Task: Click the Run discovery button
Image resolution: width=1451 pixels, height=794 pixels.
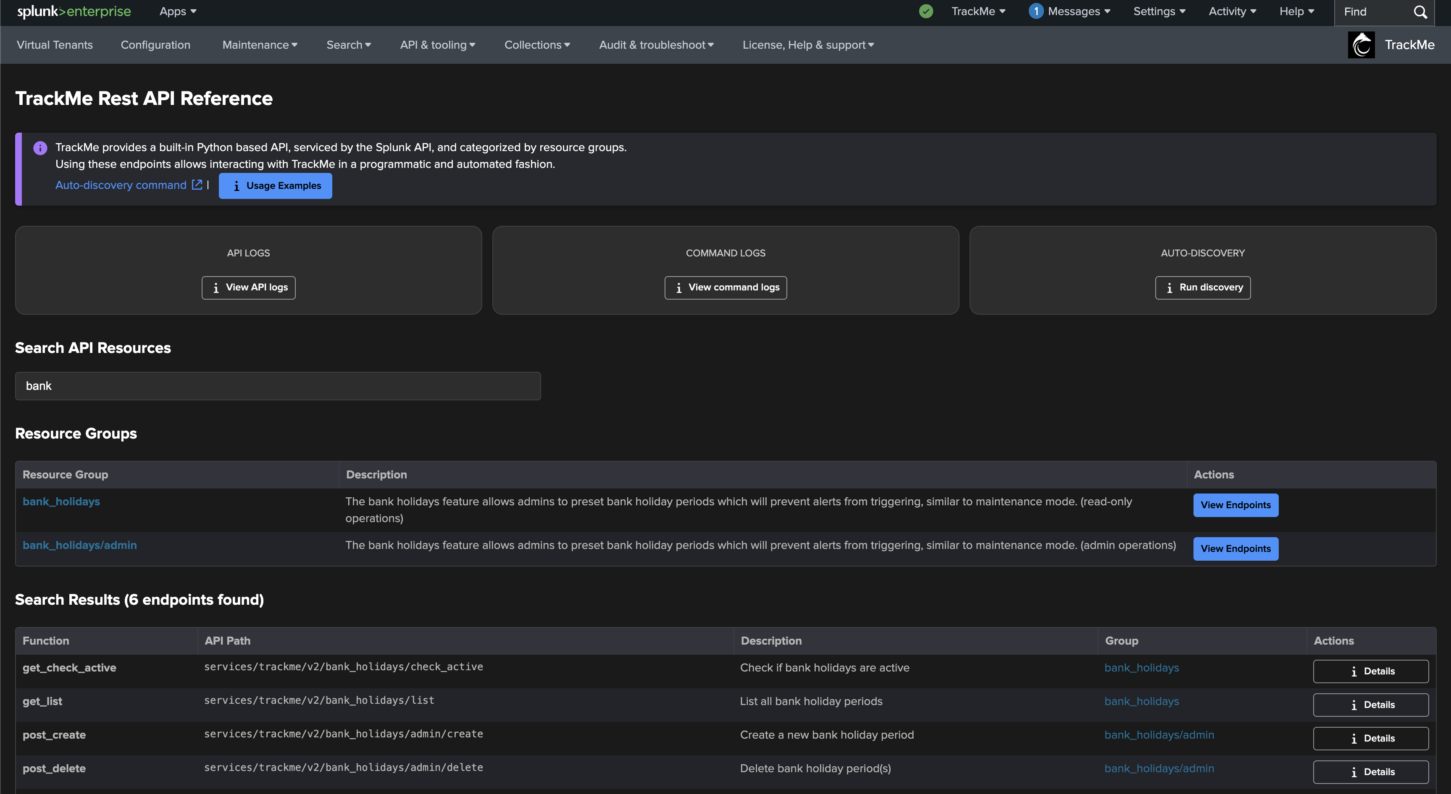Action: click(1203, 287)
